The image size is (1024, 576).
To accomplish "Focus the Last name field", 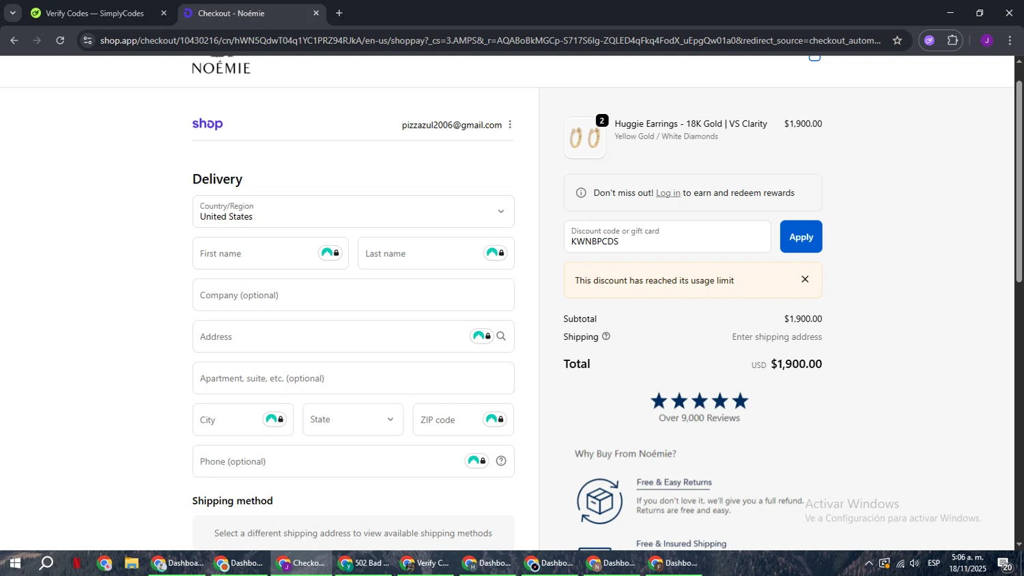I will [436, 253].
